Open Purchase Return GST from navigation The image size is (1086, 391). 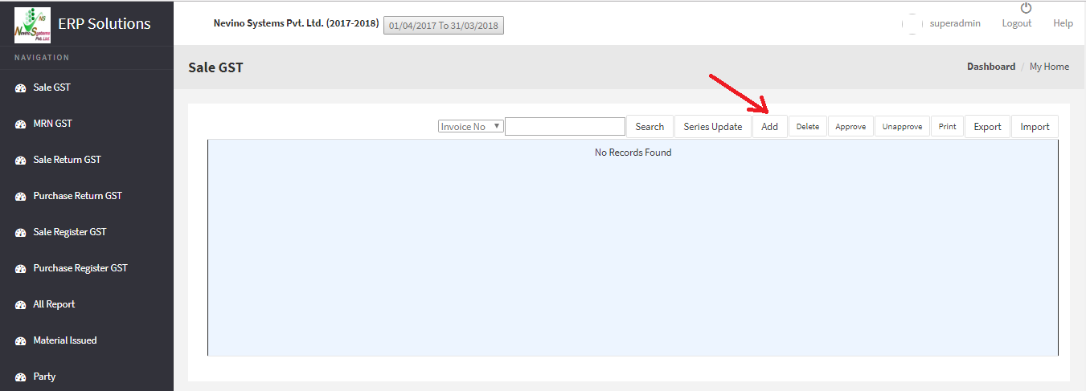(77, 196)
